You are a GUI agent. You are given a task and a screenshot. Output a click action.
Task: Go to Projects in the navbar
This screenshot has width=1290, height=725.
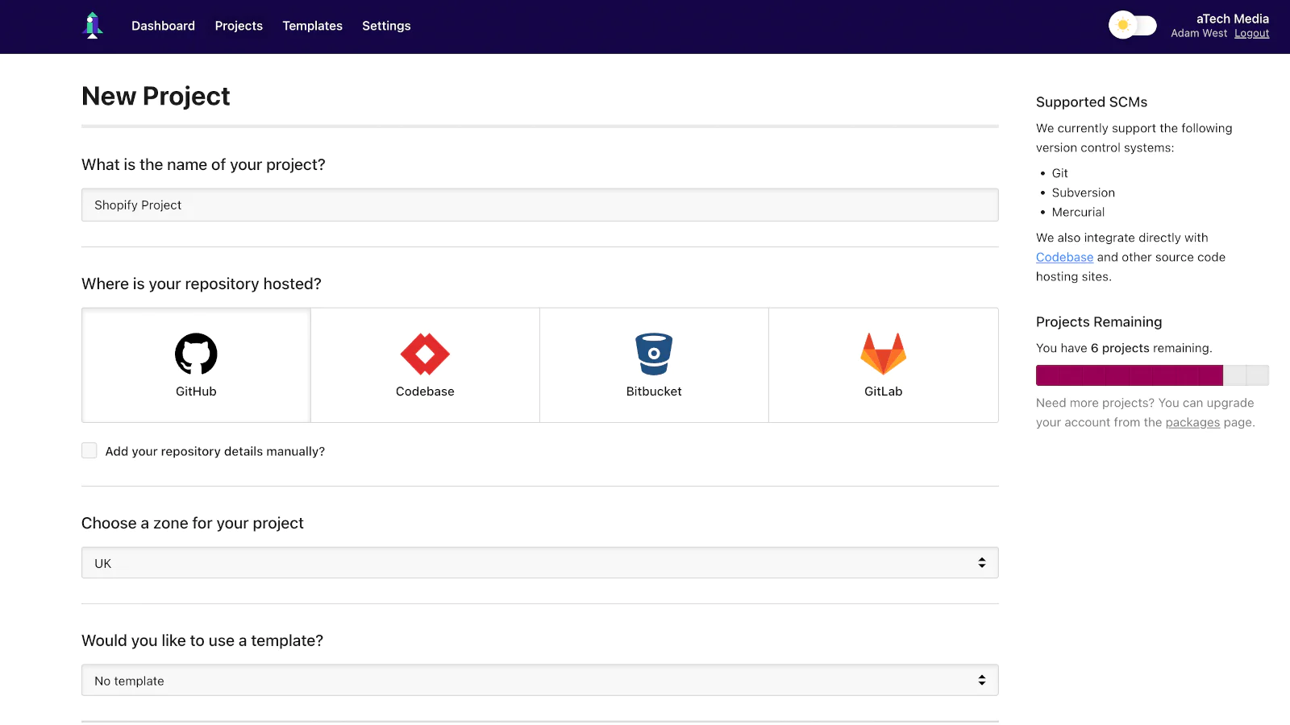(x=239, y=26)
